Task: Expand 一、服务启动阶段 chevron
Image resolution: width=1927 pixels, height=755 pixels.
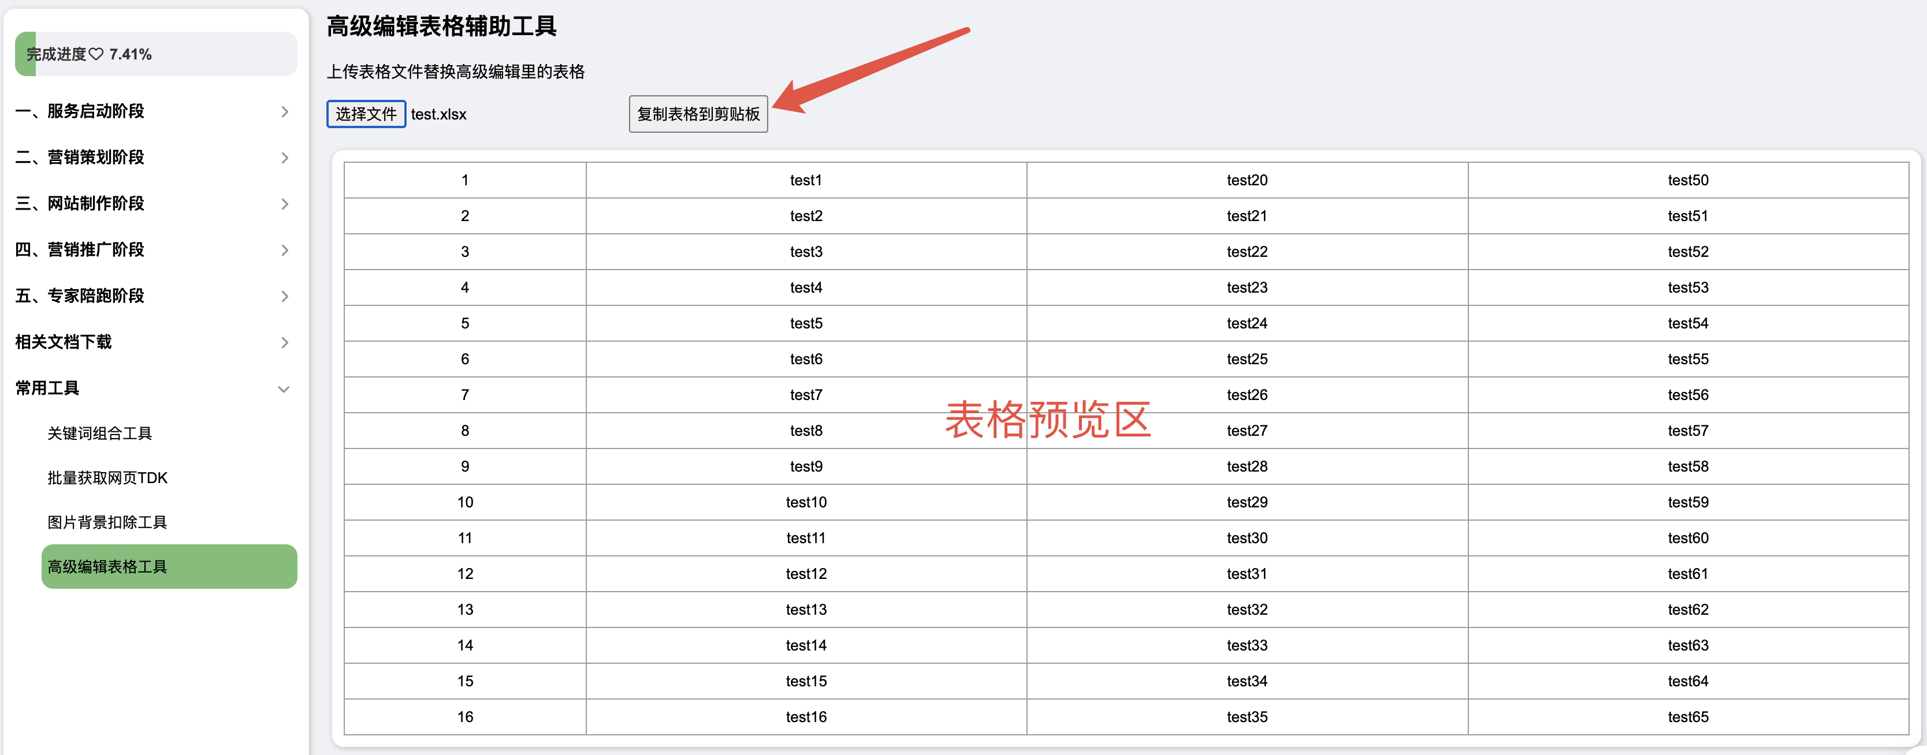Action: pos(284,112)
